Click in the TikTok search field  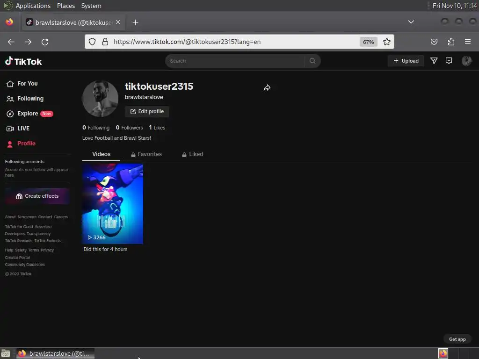[x=235, y=61]
